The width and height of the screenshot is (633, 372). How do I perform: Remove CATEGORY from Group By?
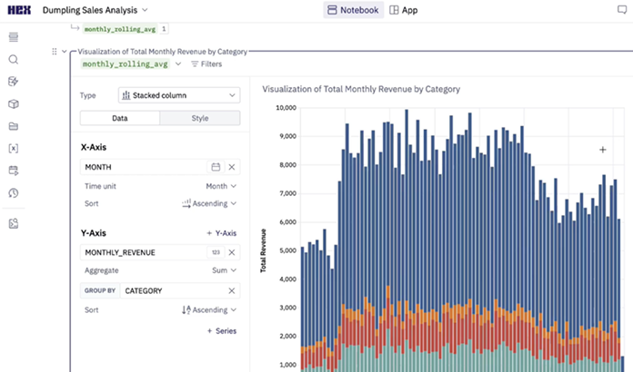pyautogui.click(x=232, y=290)
